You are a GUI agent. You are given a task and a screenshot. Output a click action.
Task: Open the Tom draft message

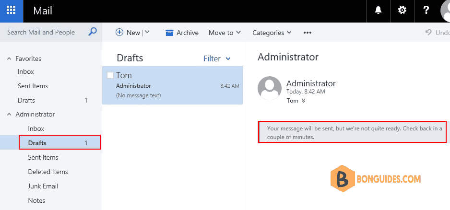click(x=173, y=85)
